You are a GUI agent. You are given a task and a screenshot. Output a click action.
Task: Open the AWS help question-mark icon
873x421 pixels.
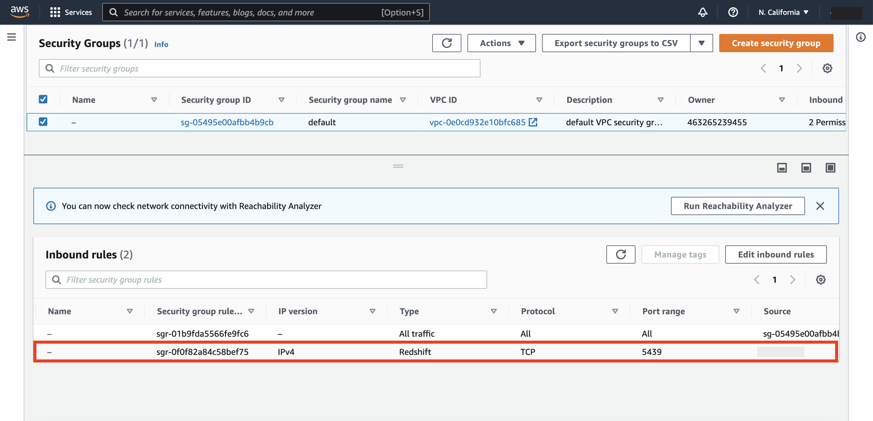pyautogui.click(x=733, y=12)
